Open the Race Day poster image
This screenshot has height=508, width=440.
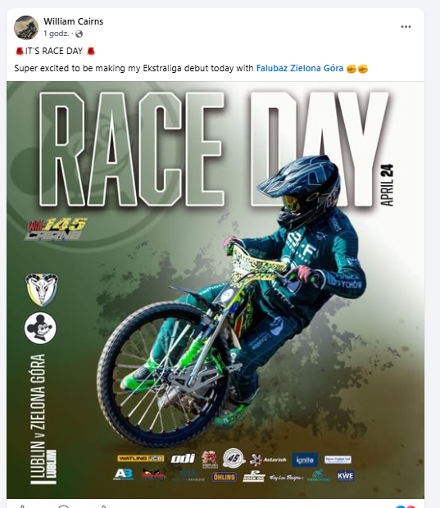pos(215,290)
